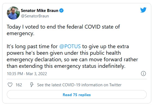Open See the latest COVID-19 information link

79,85
